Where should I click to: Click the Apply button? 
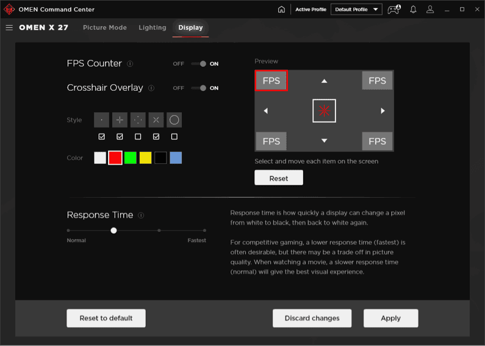tap(390, 318)
